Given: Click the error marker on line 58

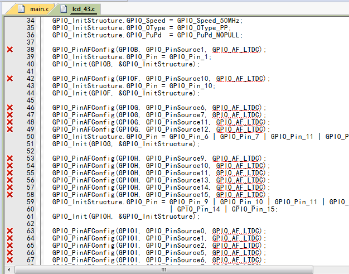Looking at the screenshot, I should [x=10, y=194].
